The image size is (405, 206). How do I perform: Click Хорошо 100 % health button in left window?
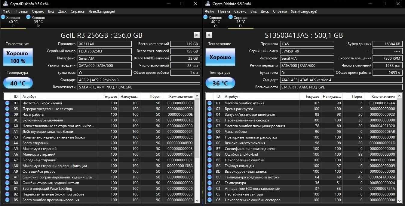pyautogui.click(x=18, y=57)
